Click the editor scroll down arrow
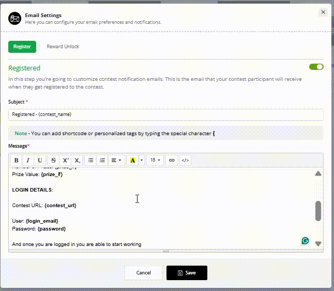Screen dimensions: 334x291 [318, 244]
